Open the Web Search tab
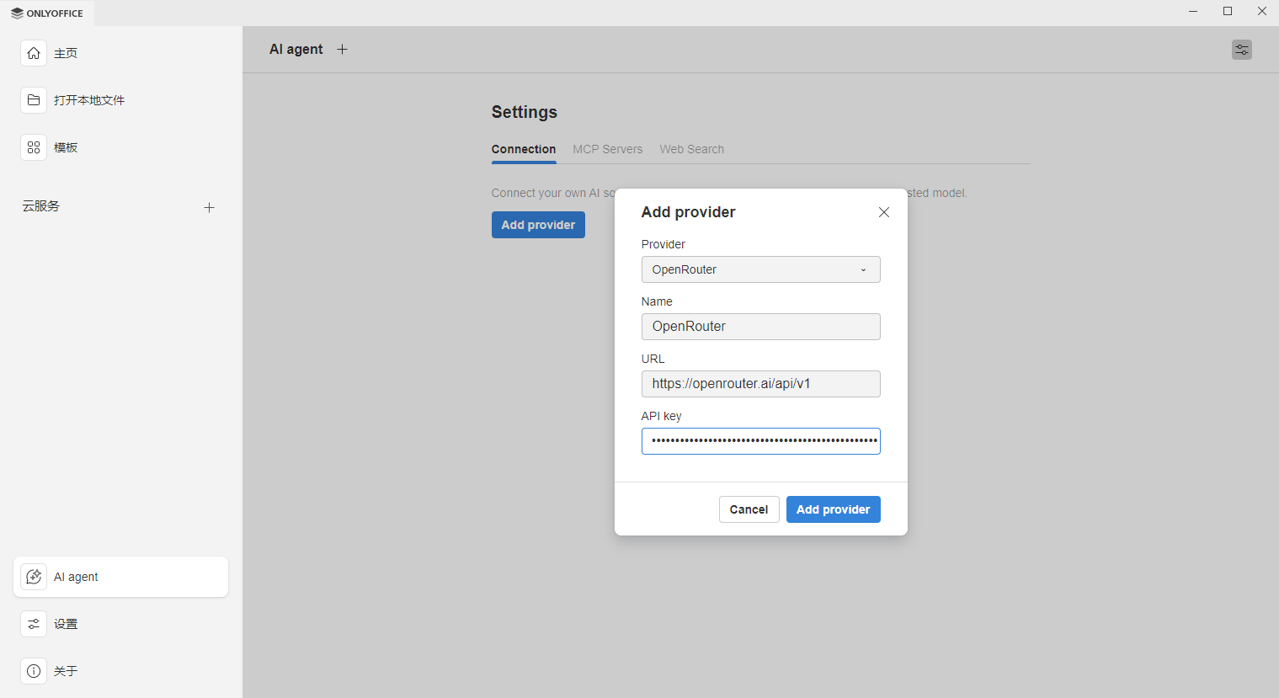Image resolution: width=1279 pixels, height=698 pixels. click(691, 149)
